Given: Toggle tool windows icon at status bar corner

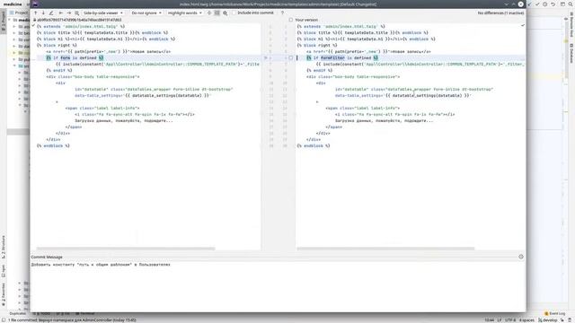Looking at the screenshot, I should pos(4,320).
